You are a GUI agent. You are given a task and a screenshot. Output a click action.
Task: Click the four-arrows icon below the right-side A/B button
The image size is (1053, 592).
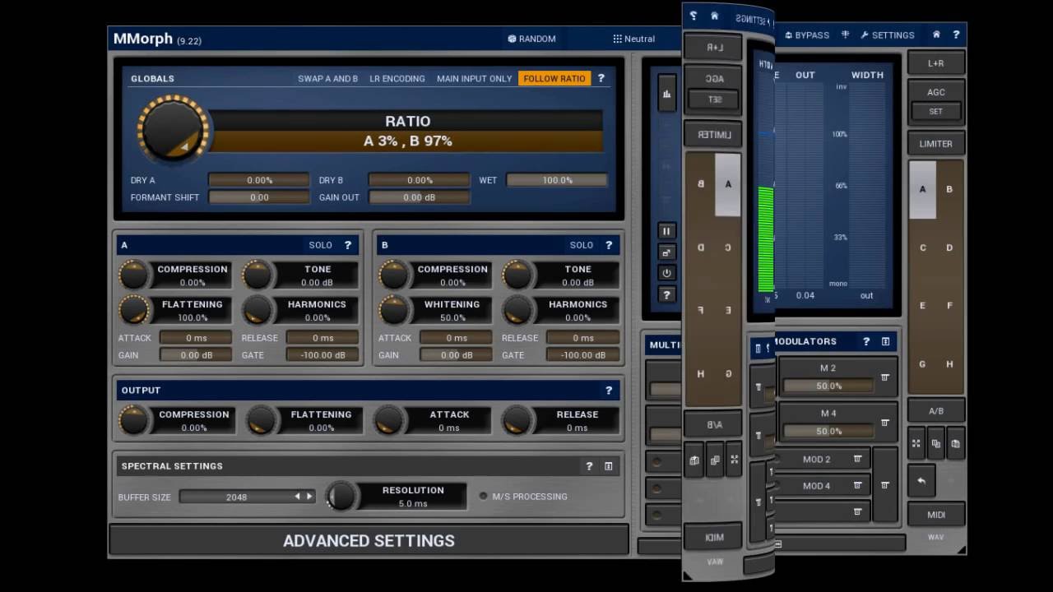coord(917,443)
